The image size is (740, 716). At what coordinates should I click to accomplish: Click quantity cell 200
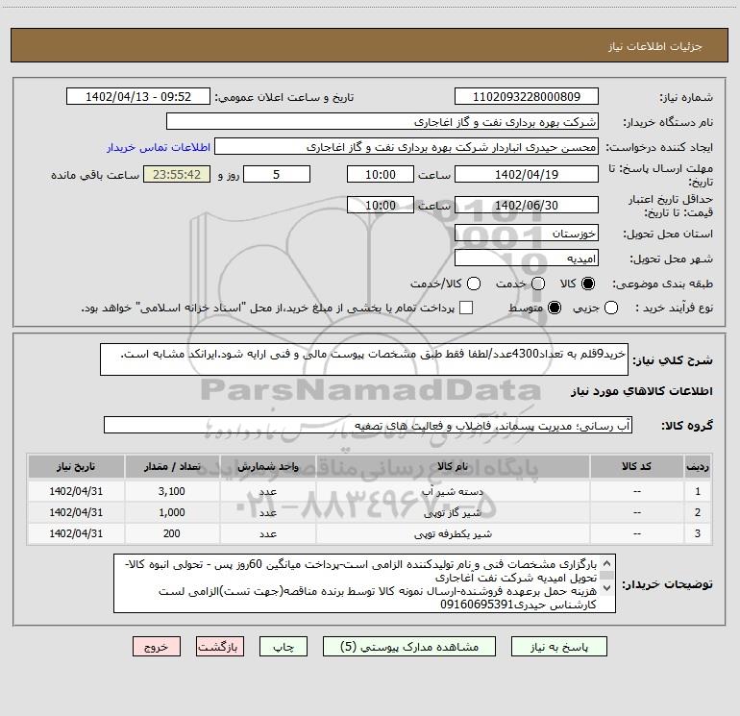click(172, 533)
